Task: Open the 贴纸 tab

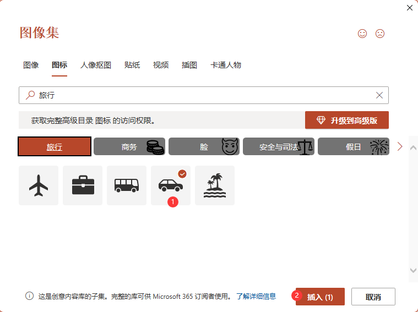Action: (132, 65)
